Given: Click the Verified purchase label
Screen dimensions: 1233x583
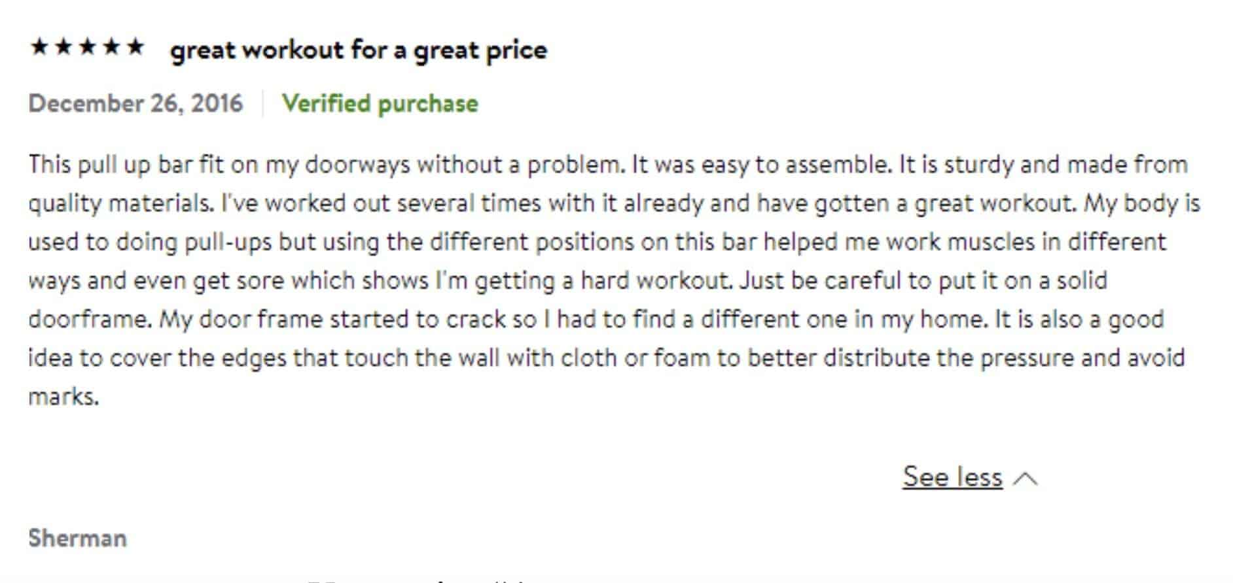Looking at the screenshot, I should pos(380,103).
